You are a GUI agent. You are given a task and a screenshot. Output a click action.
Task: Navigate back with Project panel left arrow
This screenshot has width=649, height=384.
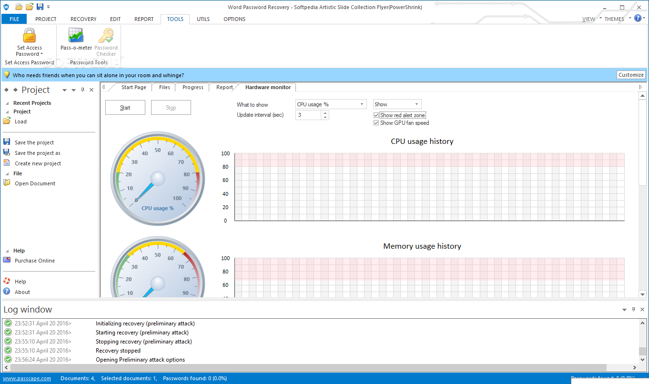click(x=7, y=90)
